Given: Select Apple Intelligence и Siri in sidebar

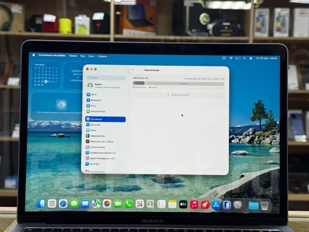Looking at the screenshot, I should pos(105,159).
